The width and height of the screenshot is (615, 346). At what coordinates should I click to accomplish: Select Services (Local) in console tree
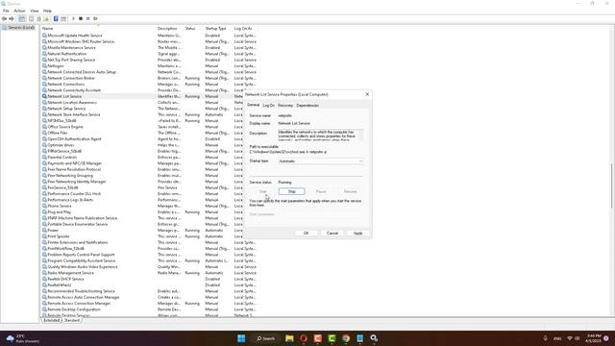point(18,28)
